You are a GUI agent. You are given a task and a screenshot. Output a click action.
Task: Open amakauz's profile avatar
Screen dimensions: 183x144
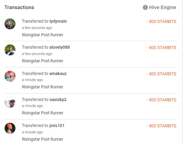[10, 76]
